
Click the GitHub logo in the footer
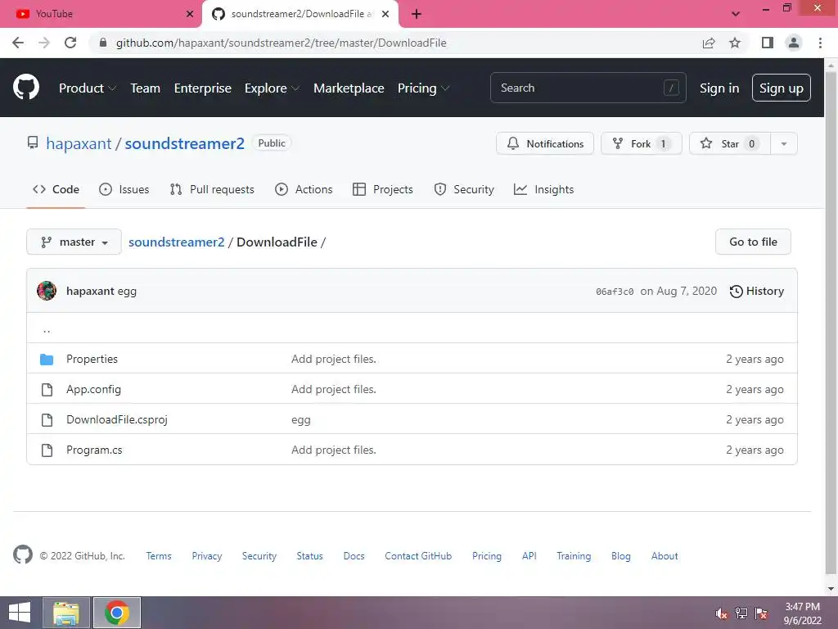coord(23,554)
